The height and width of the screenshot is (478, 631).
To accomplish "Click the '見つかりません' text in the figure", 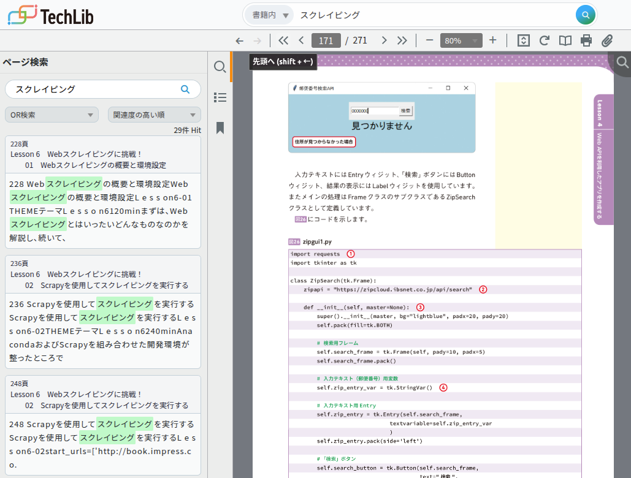I will 382,126.
